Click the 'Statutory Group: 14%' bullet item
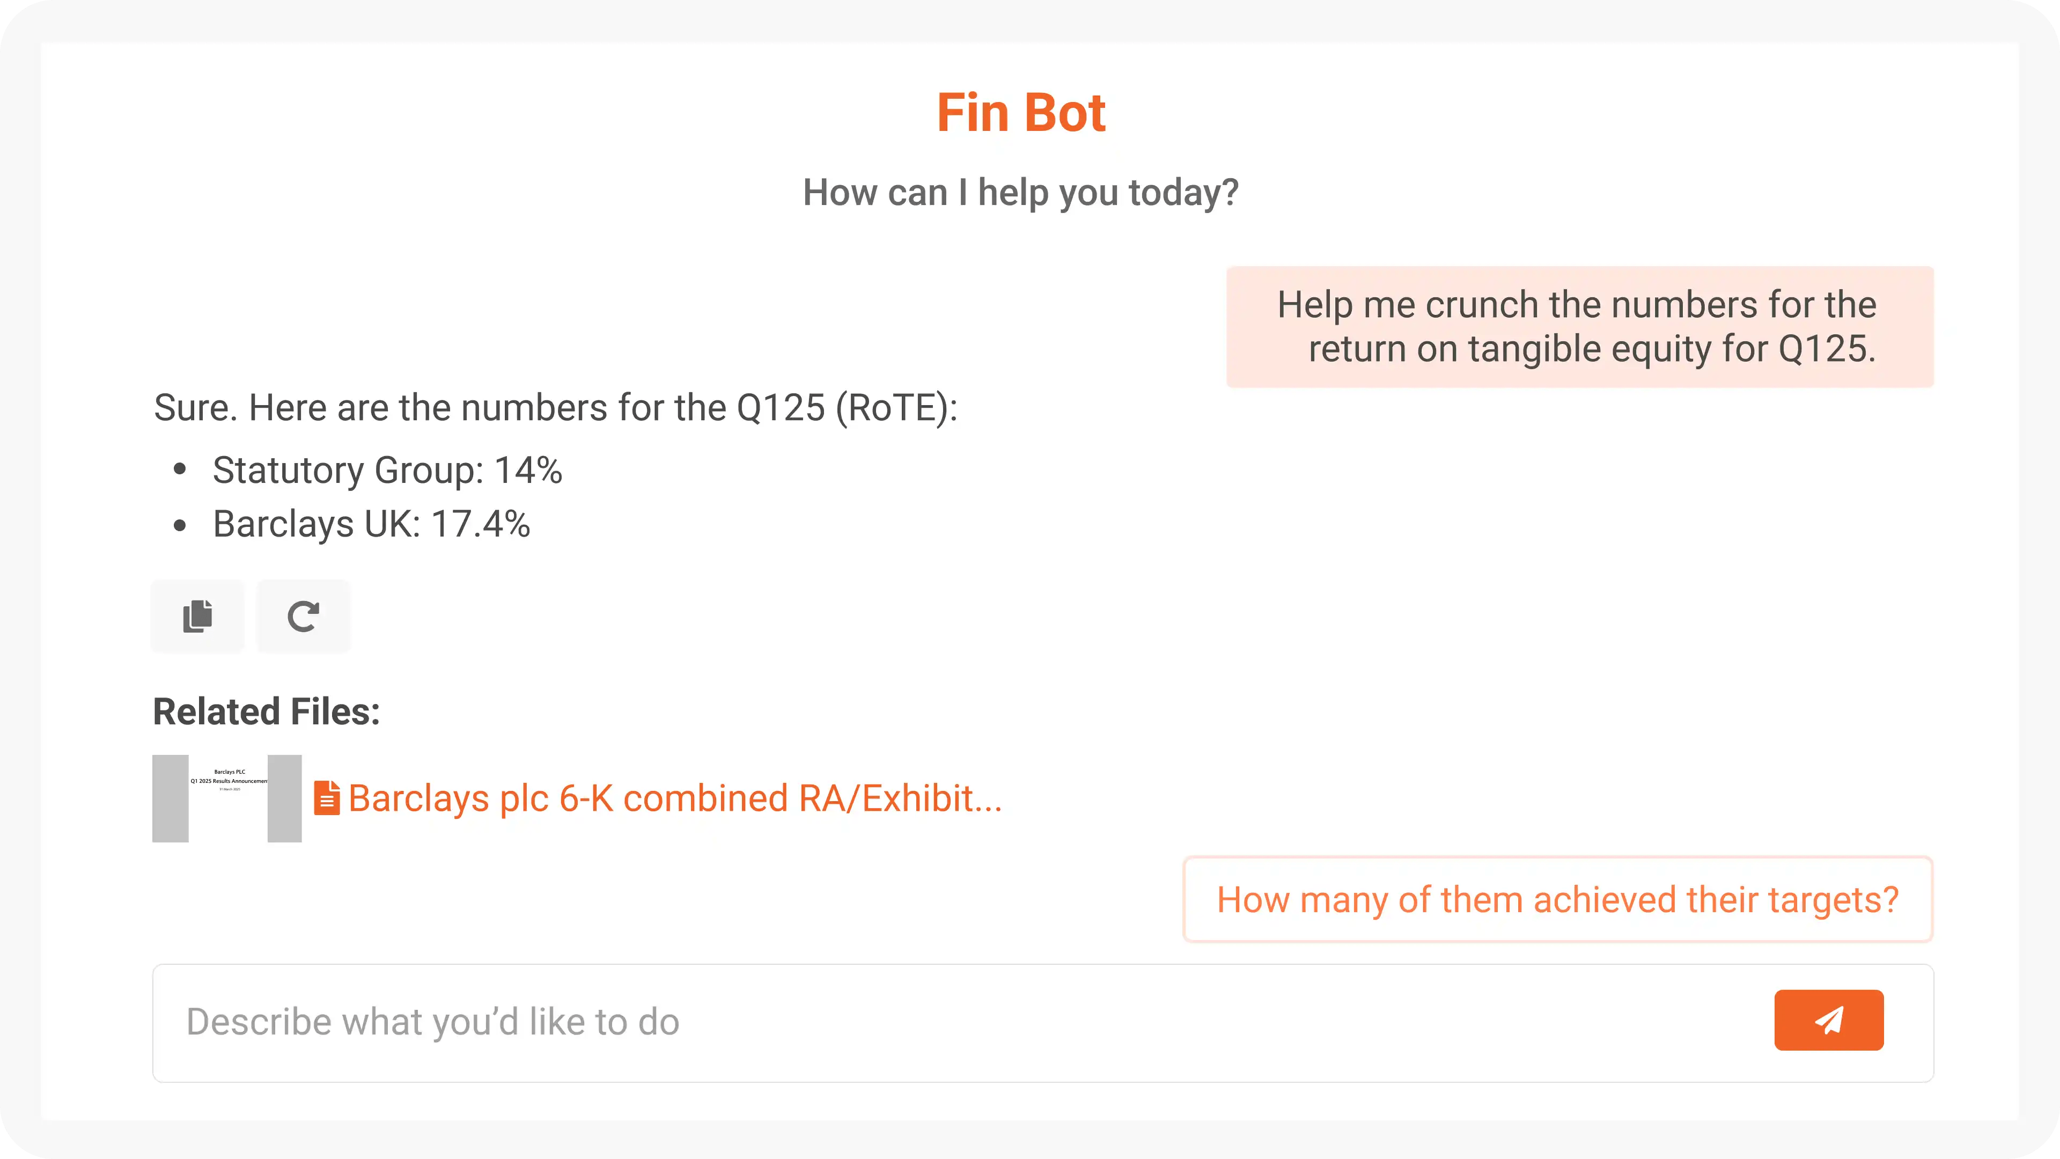2060x1159 pixels. [x=387, y=471]
